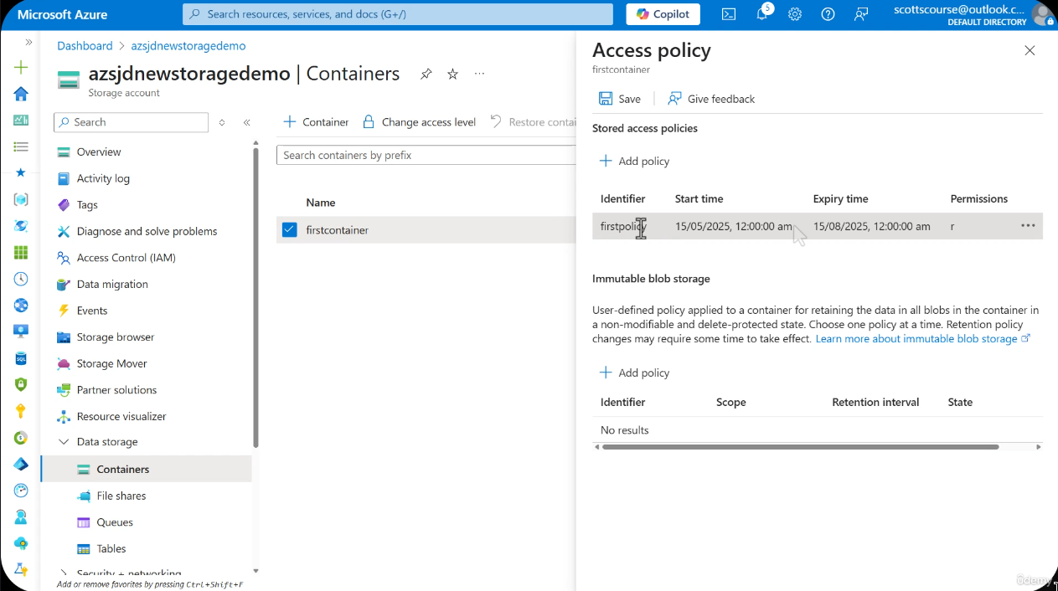Click the horizontal scrollbar in immutable policy table
This screenshot has height=591, width=1058.
tap(800, 447)
